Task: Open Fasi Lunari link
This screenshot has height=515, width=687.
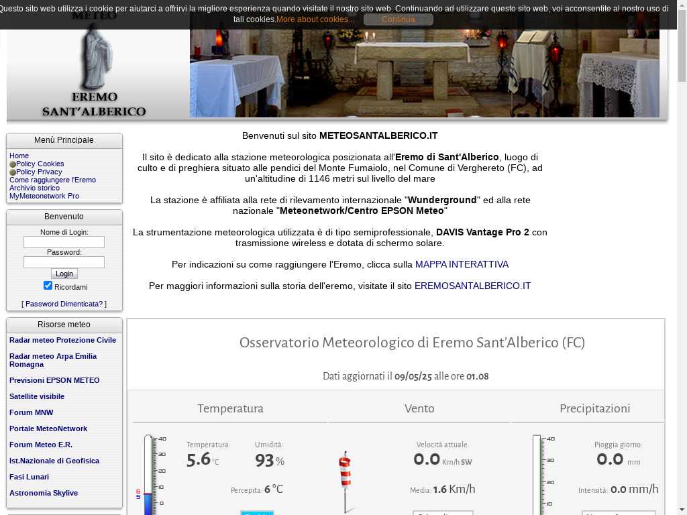Action: click(29, 477)
